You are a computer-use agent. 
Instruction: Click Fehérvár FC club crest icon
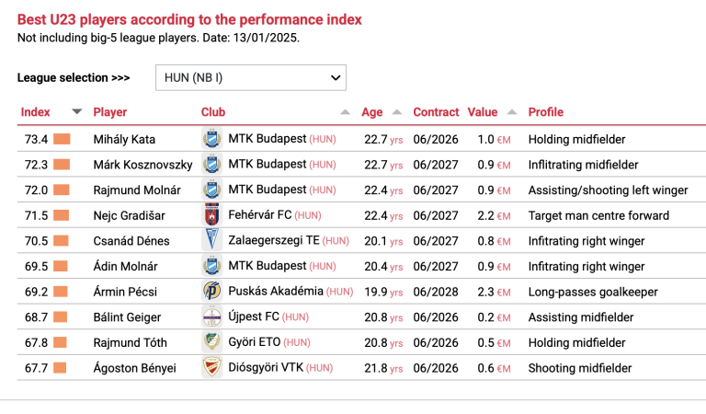[211, 215]
